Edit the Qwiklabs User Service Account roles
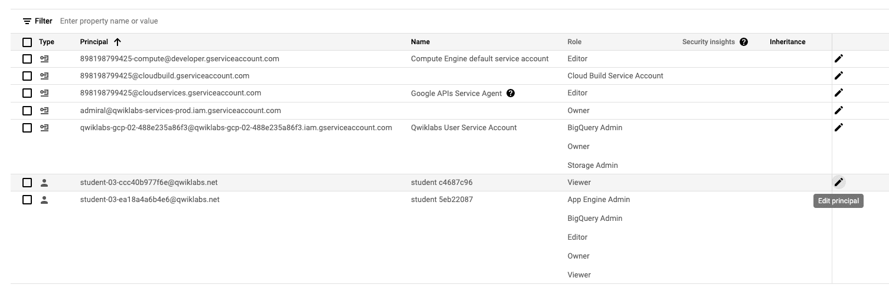This screenshot has height=291, width=889. coord(838,127)
